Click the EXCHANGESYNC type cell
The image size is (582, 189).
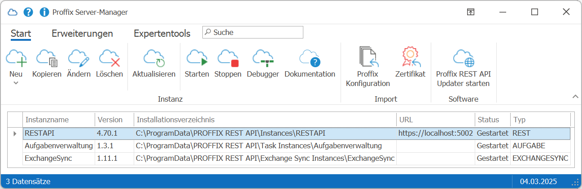click(540, 158)
